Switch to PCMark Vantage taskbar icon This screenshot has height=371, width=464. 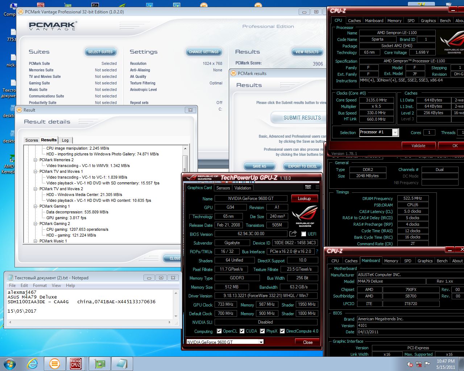(55, 363)
